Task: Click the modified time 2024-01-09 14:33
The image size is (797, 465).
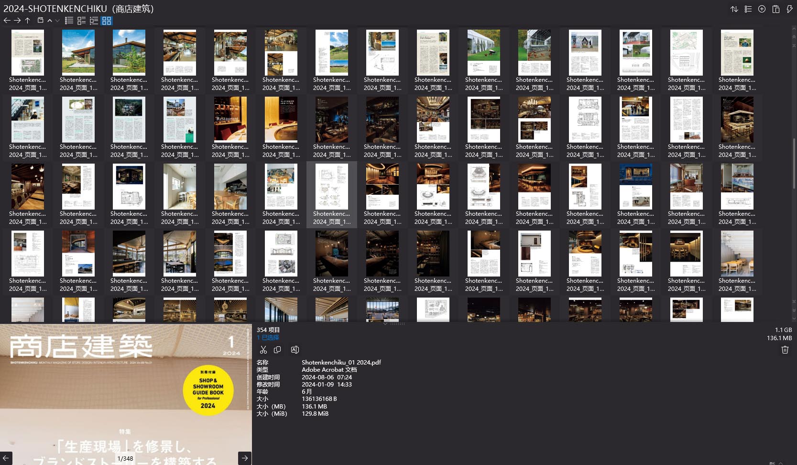Action: click(327, 384)
